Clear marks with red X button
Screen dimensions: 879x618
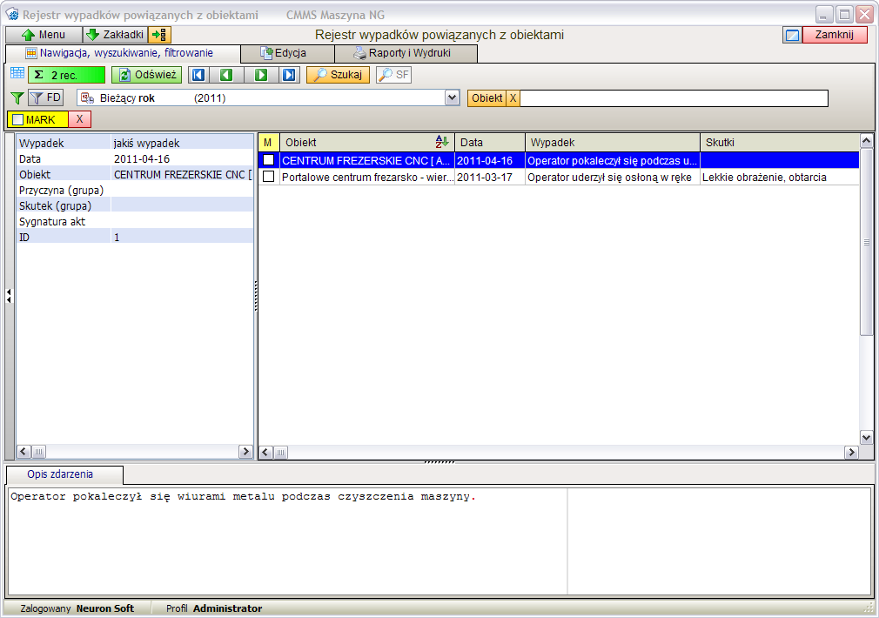[79, 119]
